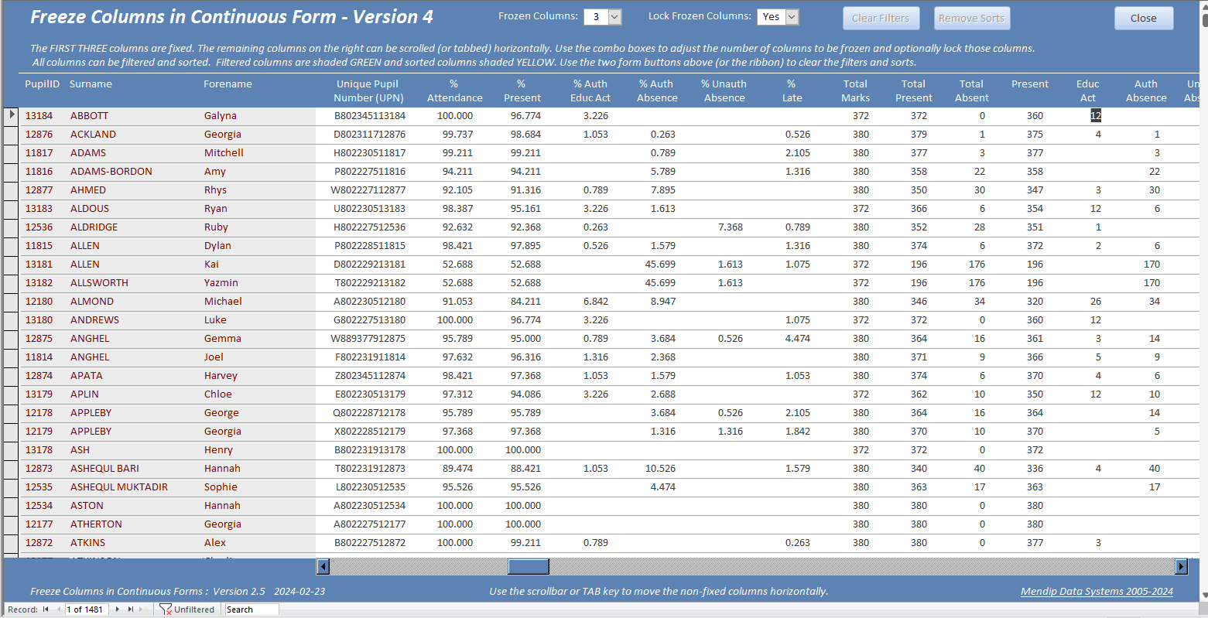Image resolution: width=1208 pixels, height=618 pixels.
Task: Click the Total Marks column header
Action: (855, 90)
